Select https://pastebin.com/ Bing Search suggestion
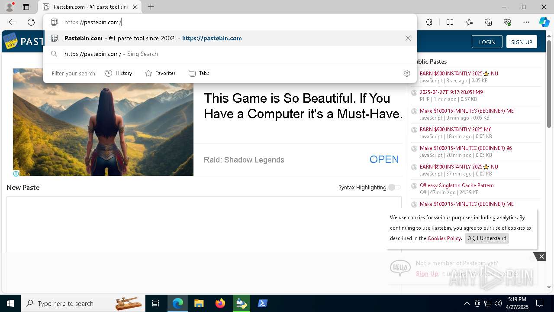Image resolution: width=554 pixels, height=312 pixels. tap(230, 54)
